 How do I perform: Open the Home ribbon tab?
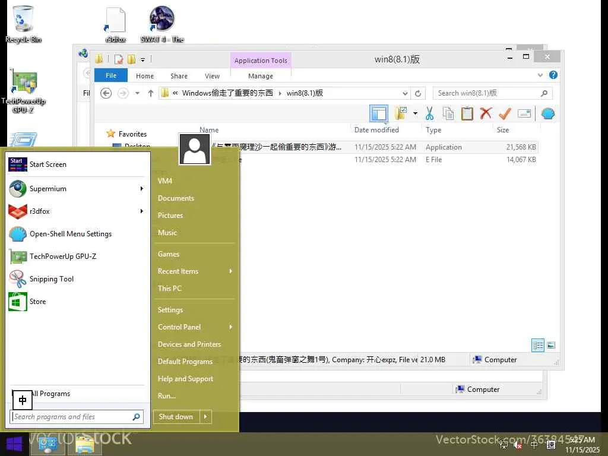pos(145,76)
